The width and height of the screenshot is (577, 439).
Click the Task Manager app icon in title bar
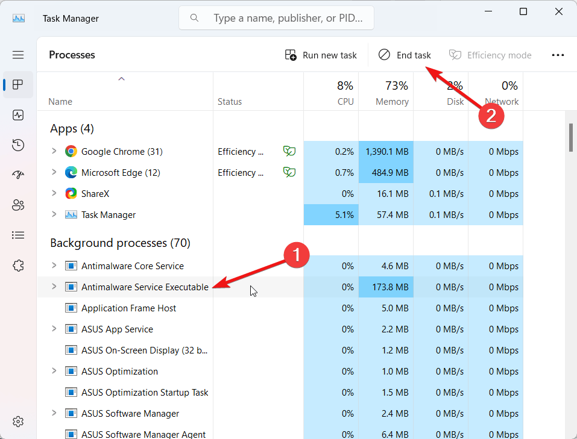click(19, 18)
